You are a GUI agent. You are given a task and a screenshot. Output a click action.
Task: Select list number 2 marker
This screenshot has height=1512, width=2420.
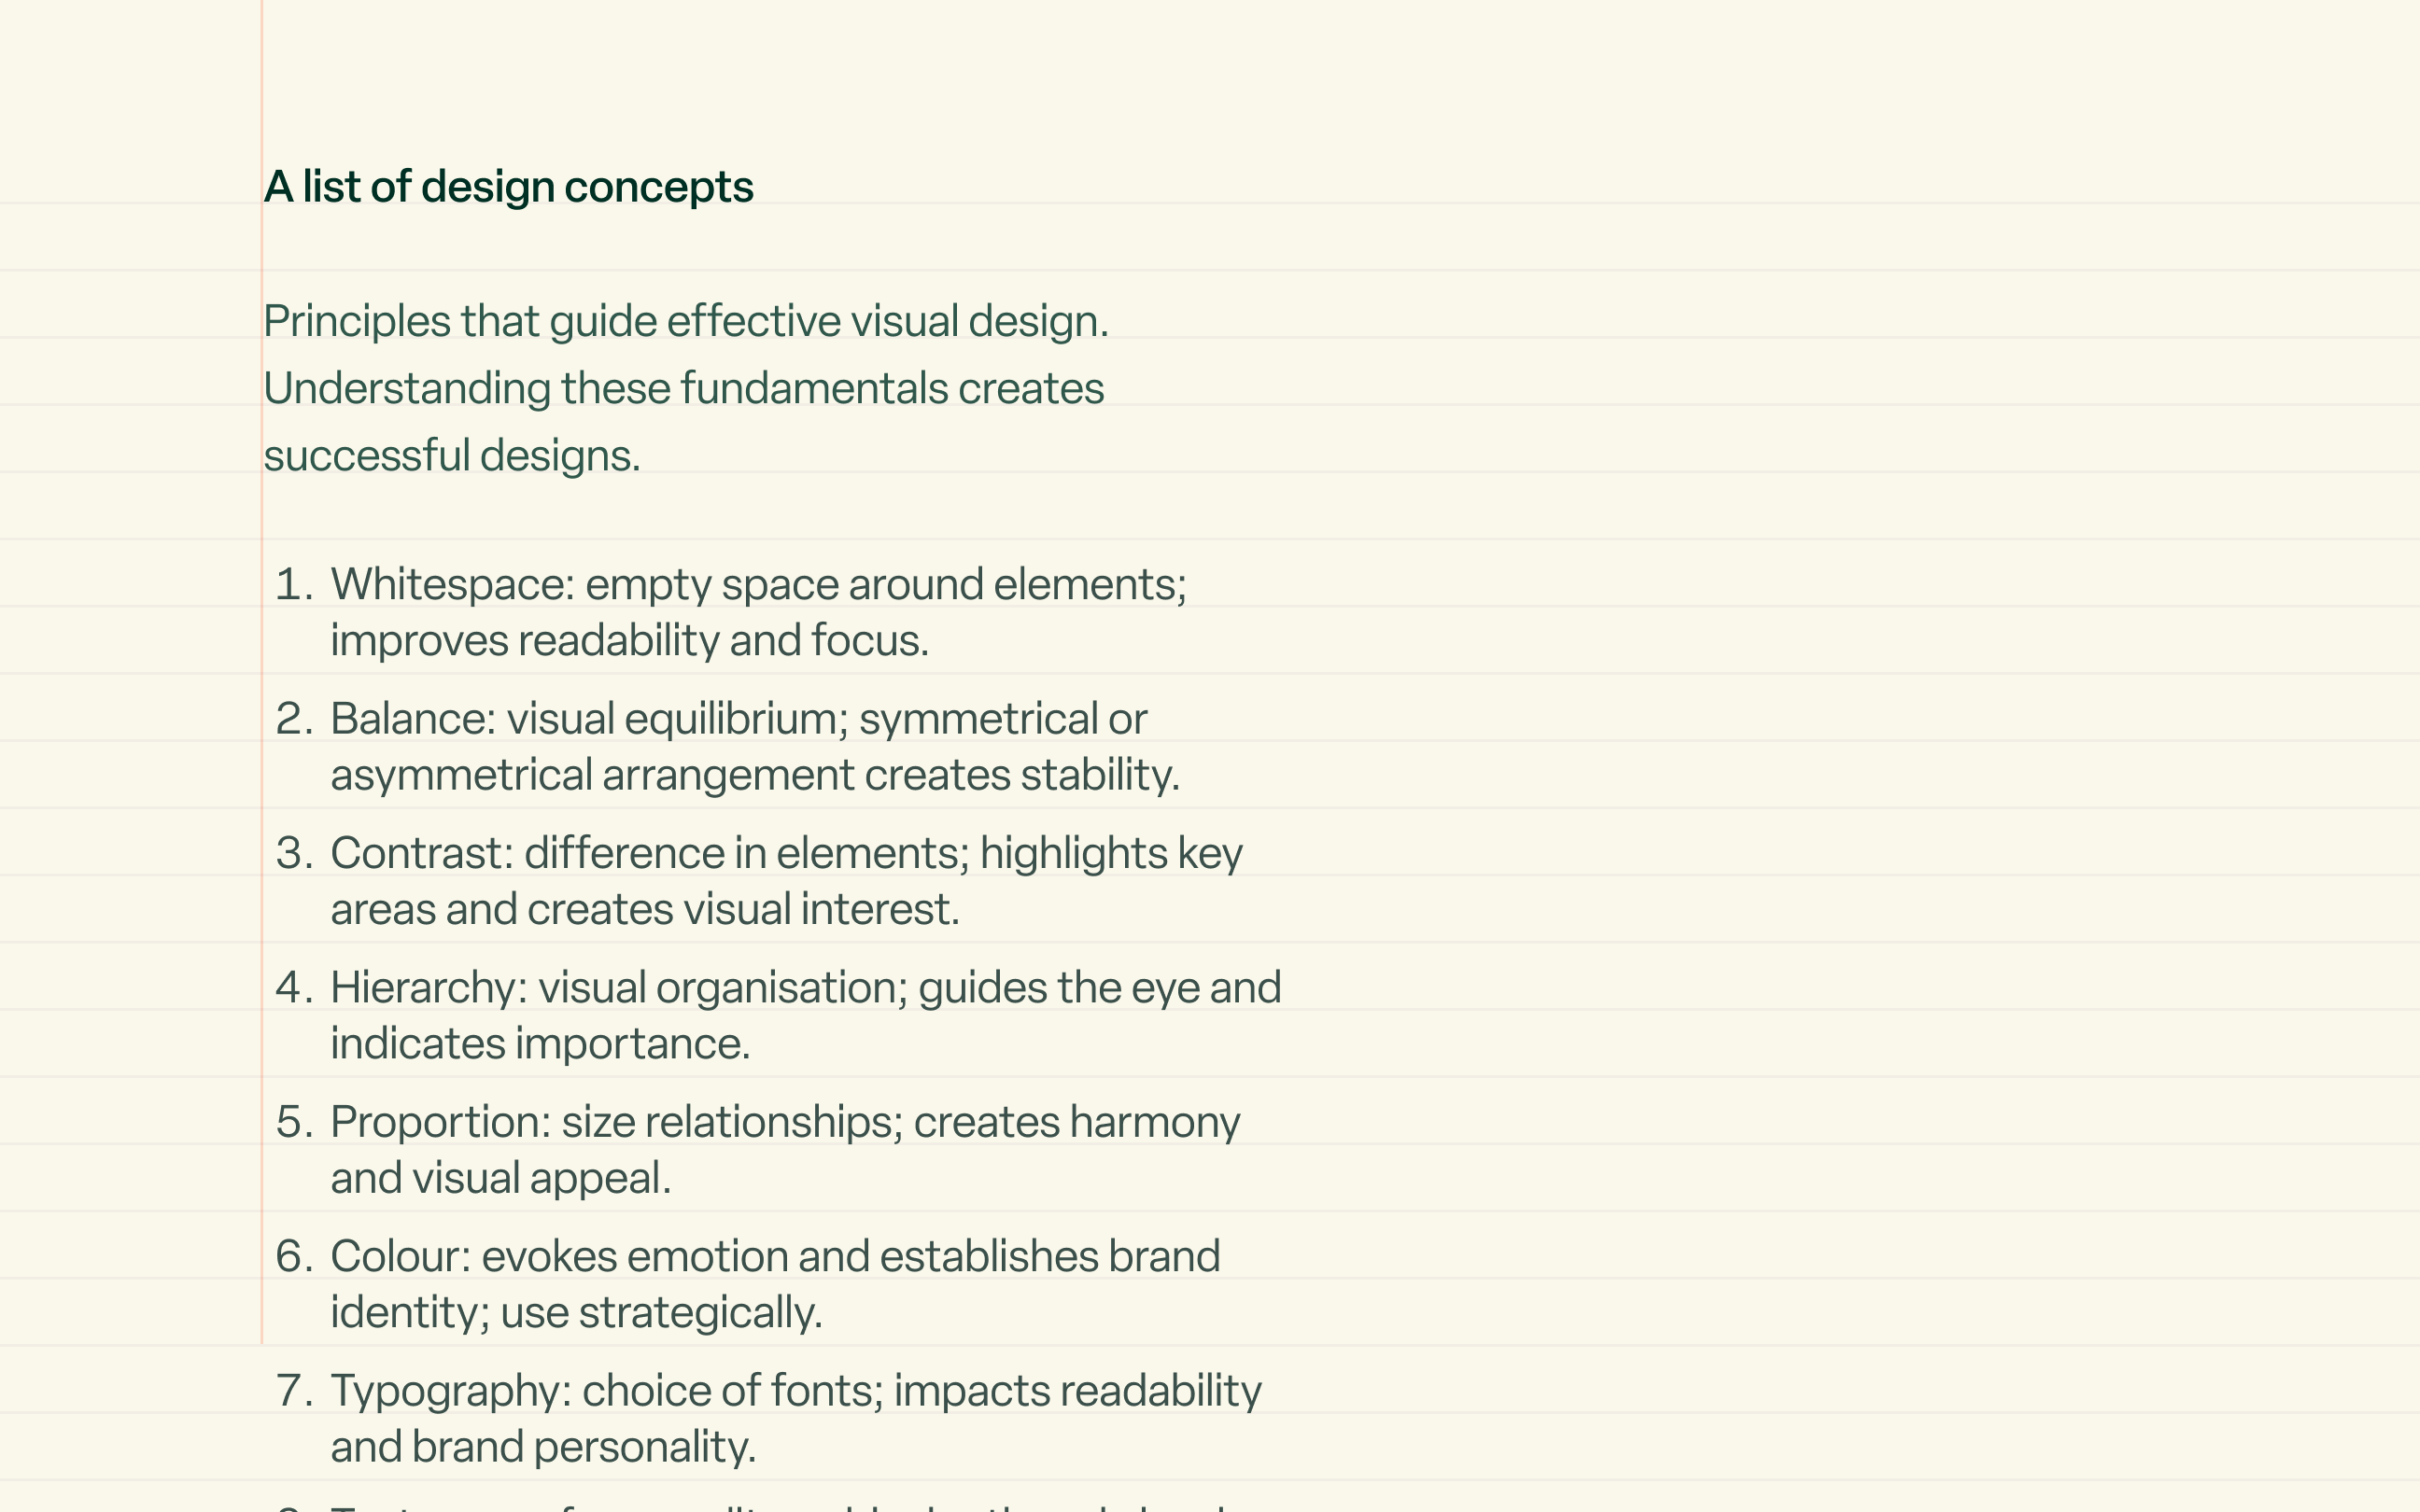[x=294, y=719]
